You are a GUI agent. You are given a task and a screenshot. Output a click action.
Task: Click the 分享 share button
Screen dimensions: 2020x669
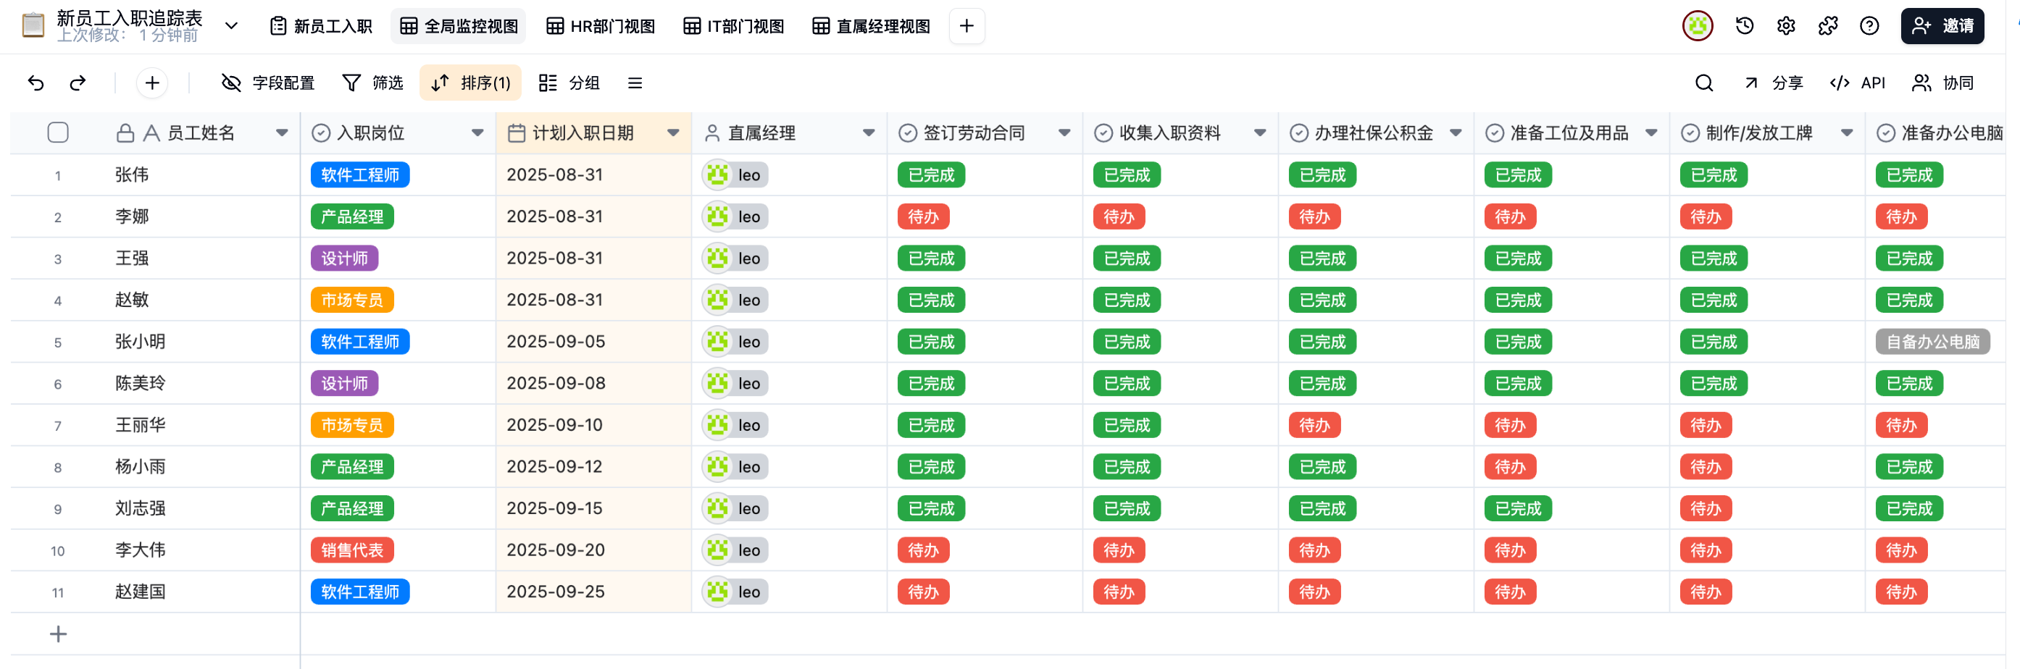pos(1774,83)
